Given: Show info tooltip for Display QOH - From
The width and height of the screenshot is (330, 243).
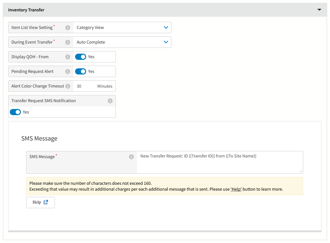Looking at the screenshot, I should point(68,57).
